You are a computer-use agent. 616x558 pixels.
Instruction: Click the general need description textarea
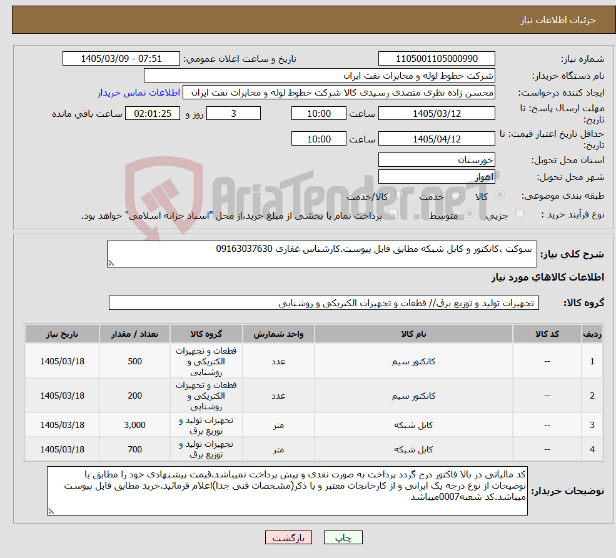point(321,254)
